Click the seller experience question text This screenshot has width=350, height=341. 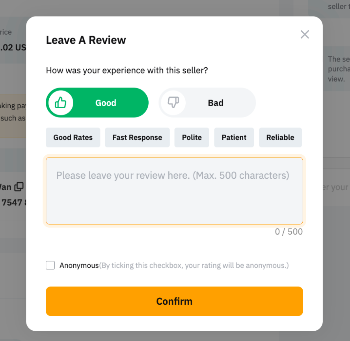[127, 70]
